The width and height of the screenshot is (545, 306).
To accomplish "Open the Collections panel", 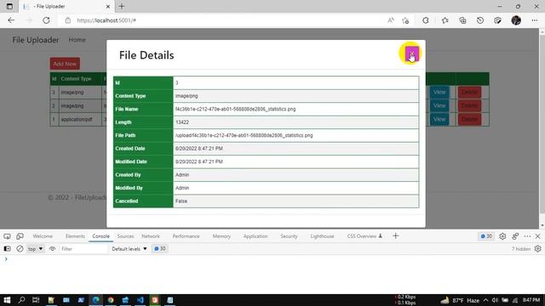I will (x=462, y=20).
